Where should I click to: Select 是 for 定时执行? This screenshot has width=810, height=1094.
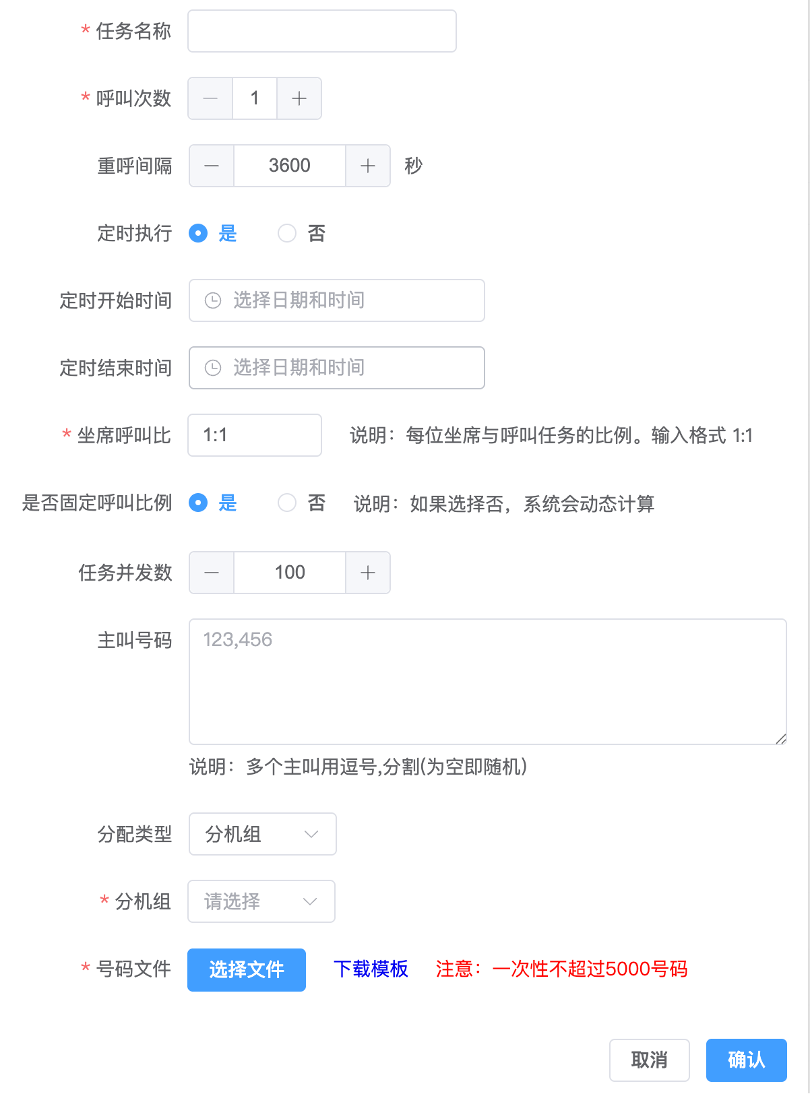tap(198, 233)
